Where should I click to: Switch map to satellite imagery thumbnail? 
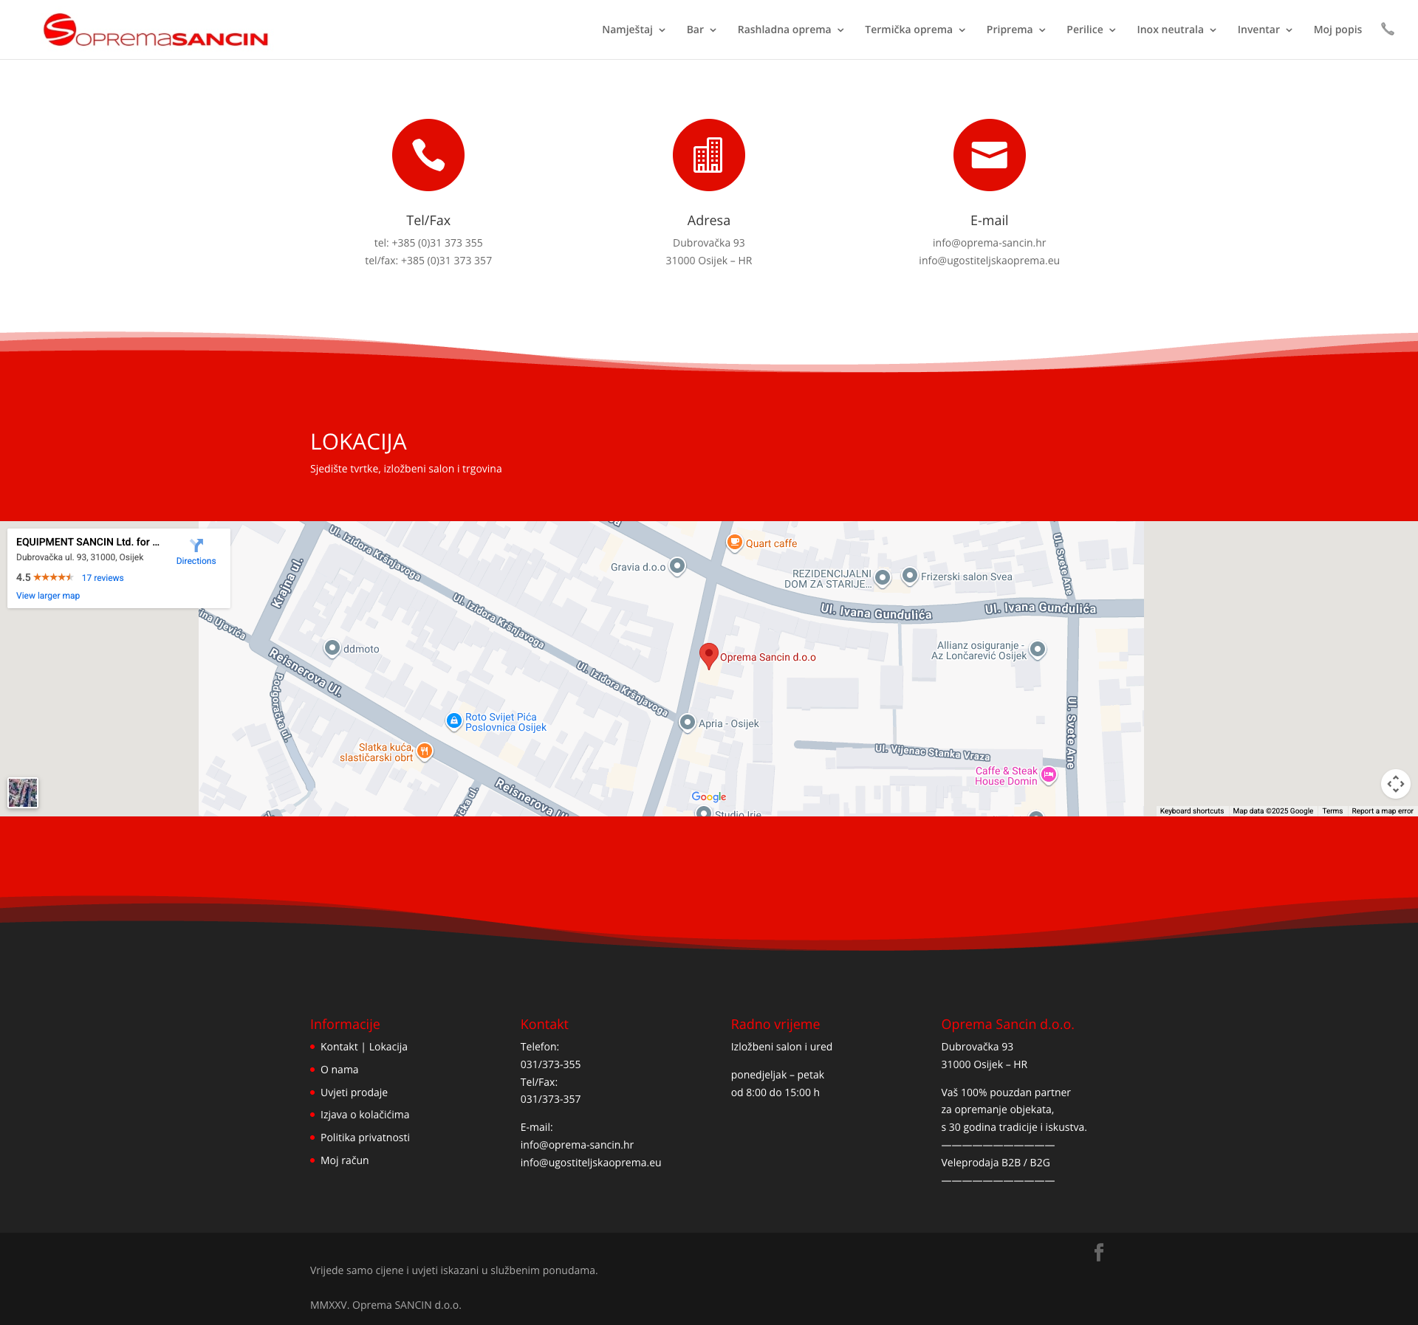click(x=23, y=793)
